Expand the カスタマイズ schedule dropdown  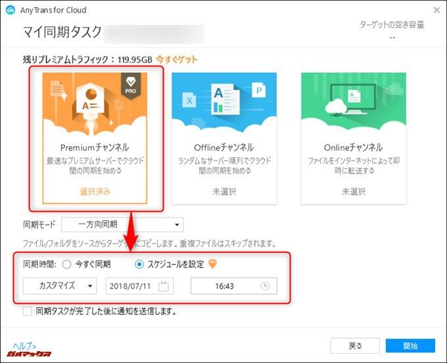point(59,286)
